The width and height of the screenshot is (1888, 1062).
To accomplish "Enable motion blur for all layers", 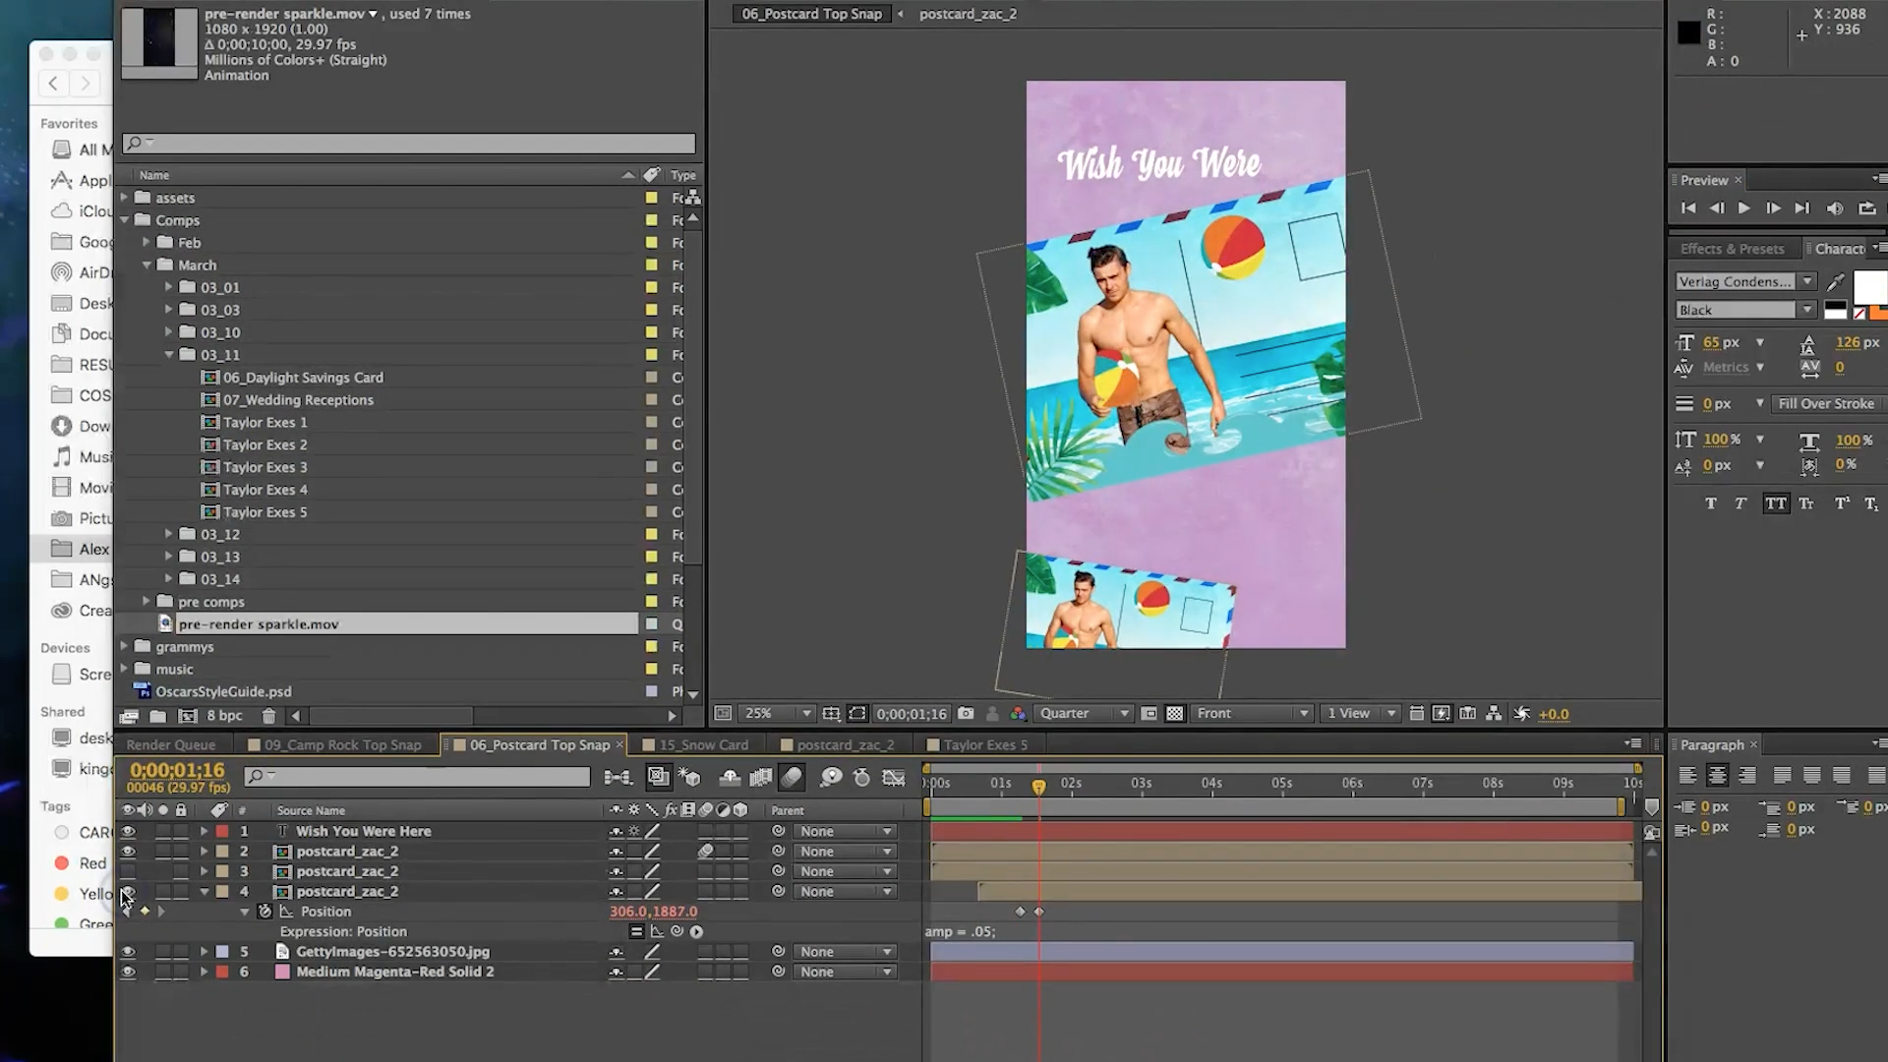I will point(792,778).
